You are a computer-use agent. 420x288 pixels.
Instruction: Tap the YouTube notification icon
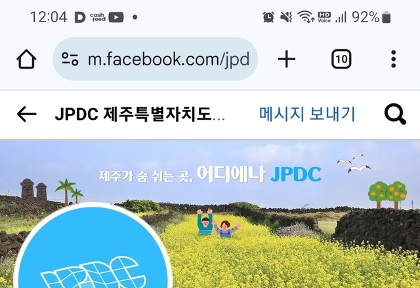[x=116, y=18]
